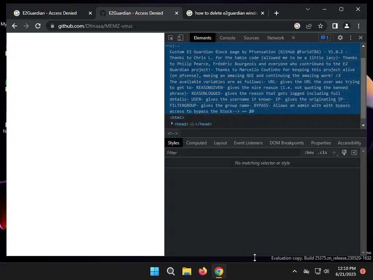The height and width of the screenshot is (280, 373).
Task: Close the DevTools panel with the X
Action: [361, 38]
